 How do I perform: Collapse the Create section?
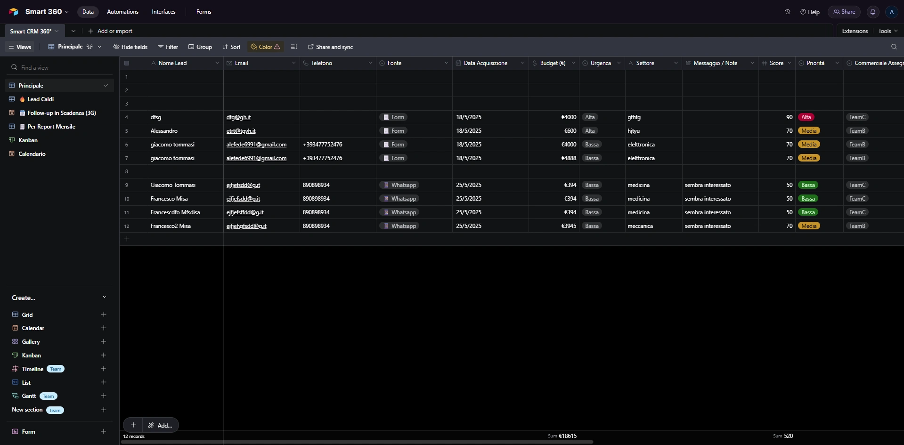click(x=105, y=297)
